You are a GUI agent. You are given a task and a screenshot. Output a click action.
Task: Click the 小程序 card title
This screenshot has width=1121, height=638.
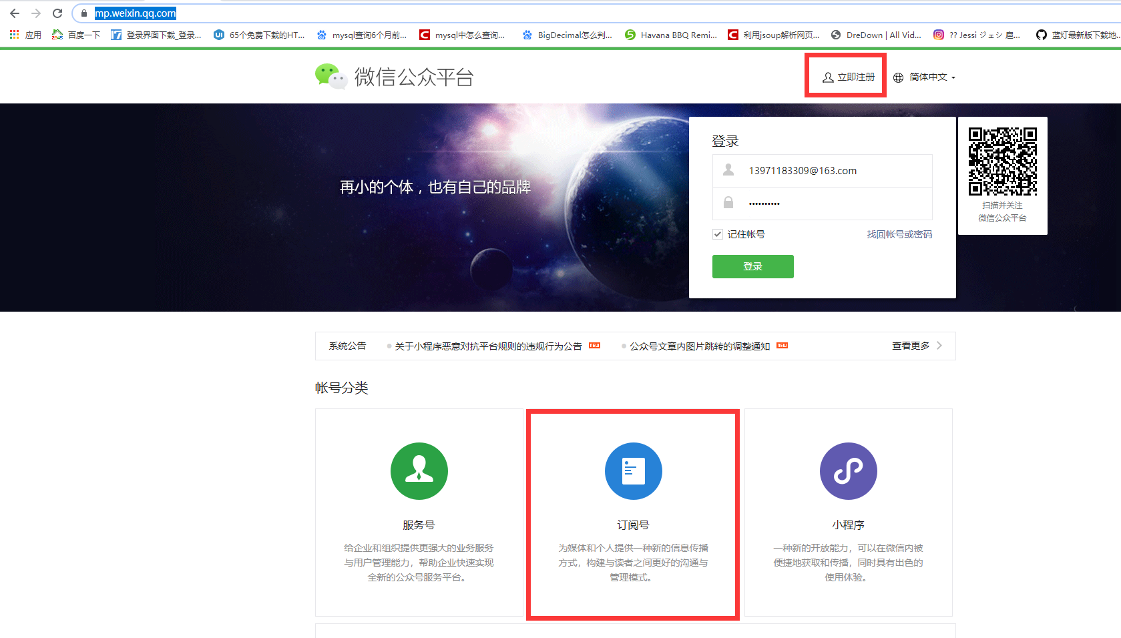(x=848, y=525)
